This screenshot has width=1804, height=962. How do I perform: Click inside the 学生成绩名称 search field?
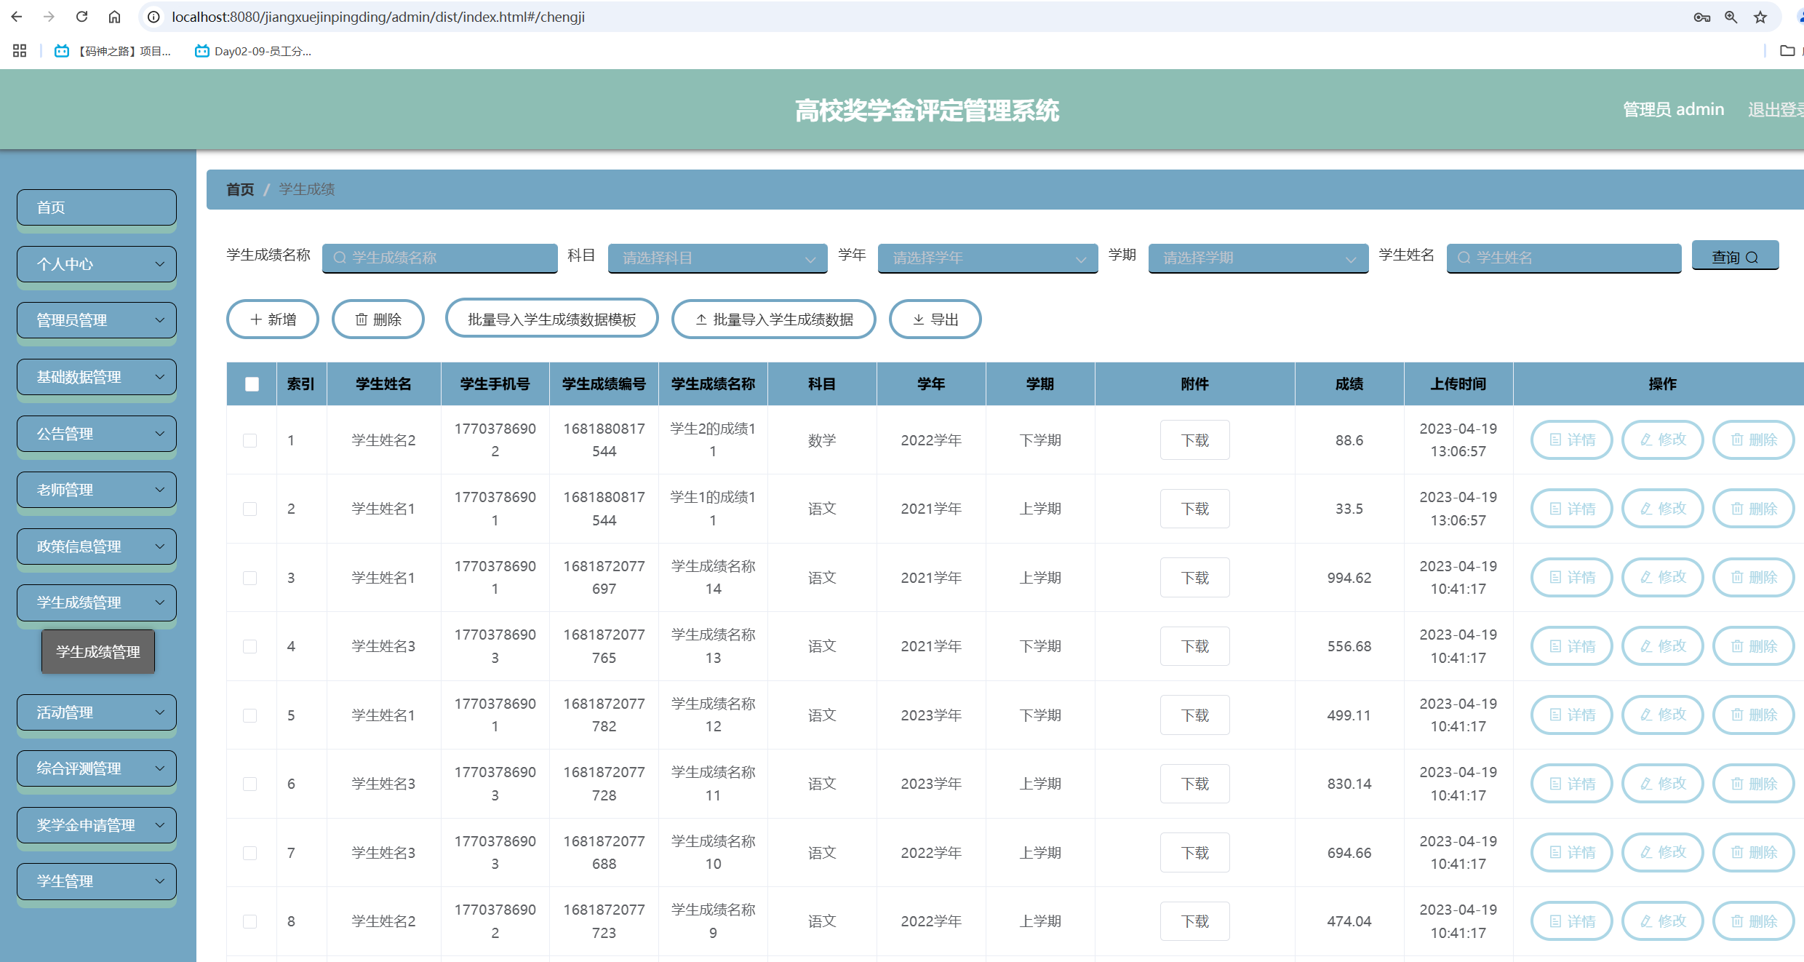(440, 258)
